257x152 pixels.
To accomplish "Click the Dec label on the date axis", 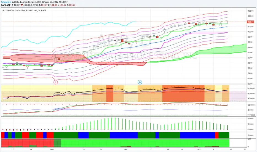I will pyautogui.click(x=125, y=149).
